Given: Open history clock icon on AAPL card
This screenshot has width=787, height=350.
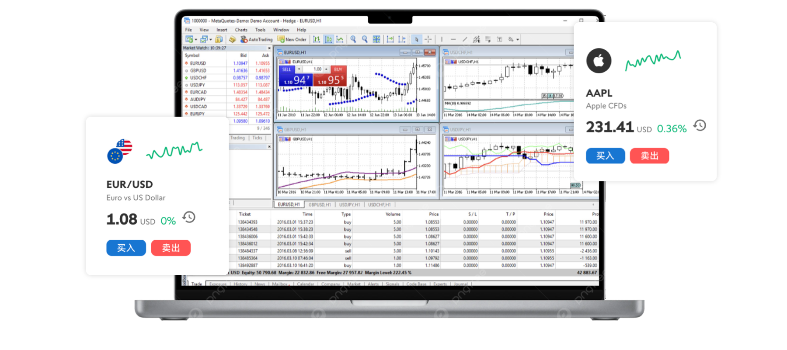Looking at the screenshot, I should 700,126.
